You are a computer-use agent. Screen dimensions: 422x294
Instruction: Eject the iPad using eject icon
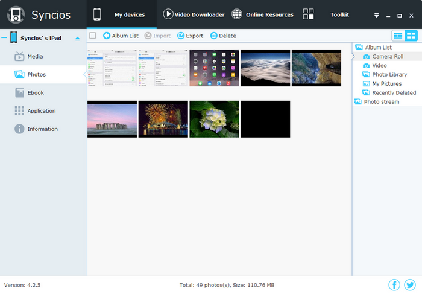(77, 39)
